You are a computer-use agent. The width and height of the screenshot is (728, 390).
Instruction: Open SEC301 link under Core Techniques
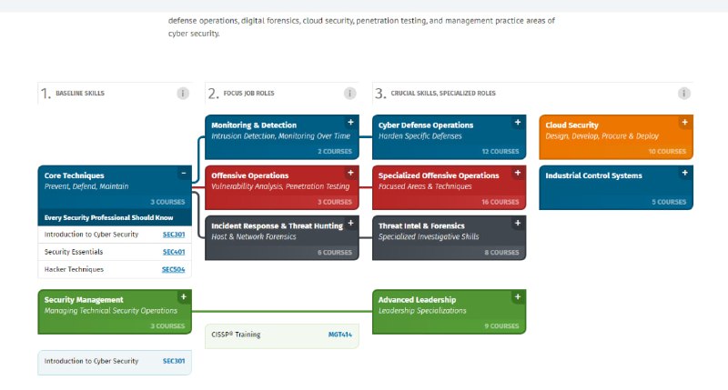tap(173, 235)
